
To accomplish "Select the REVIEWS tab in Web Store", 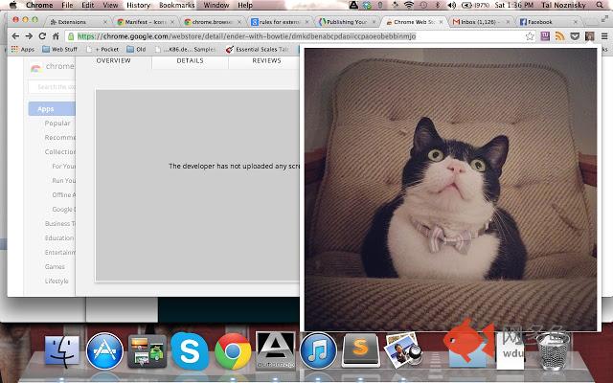I will (266, 61).
